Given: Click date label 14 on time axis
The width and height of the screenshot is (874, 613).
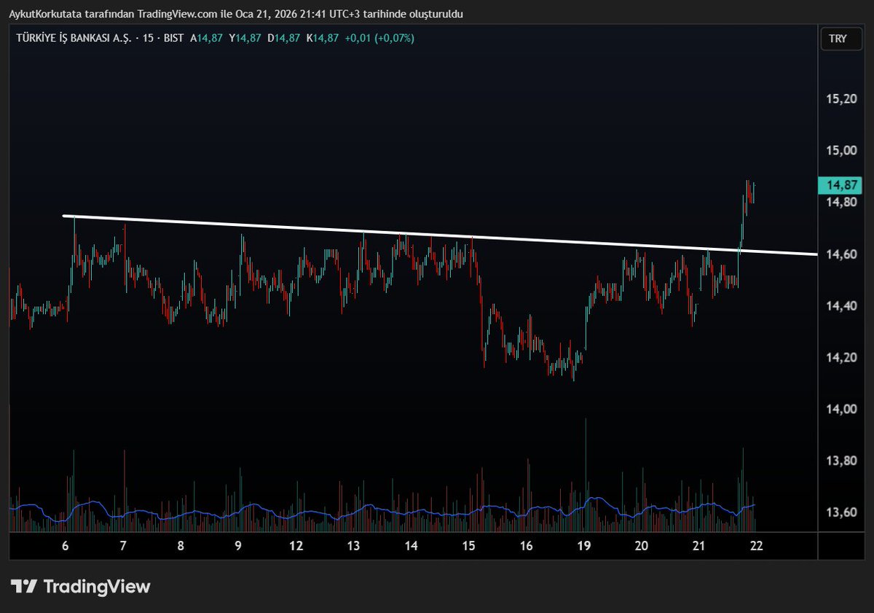Looking at the screenshot, I should (411, 547).
